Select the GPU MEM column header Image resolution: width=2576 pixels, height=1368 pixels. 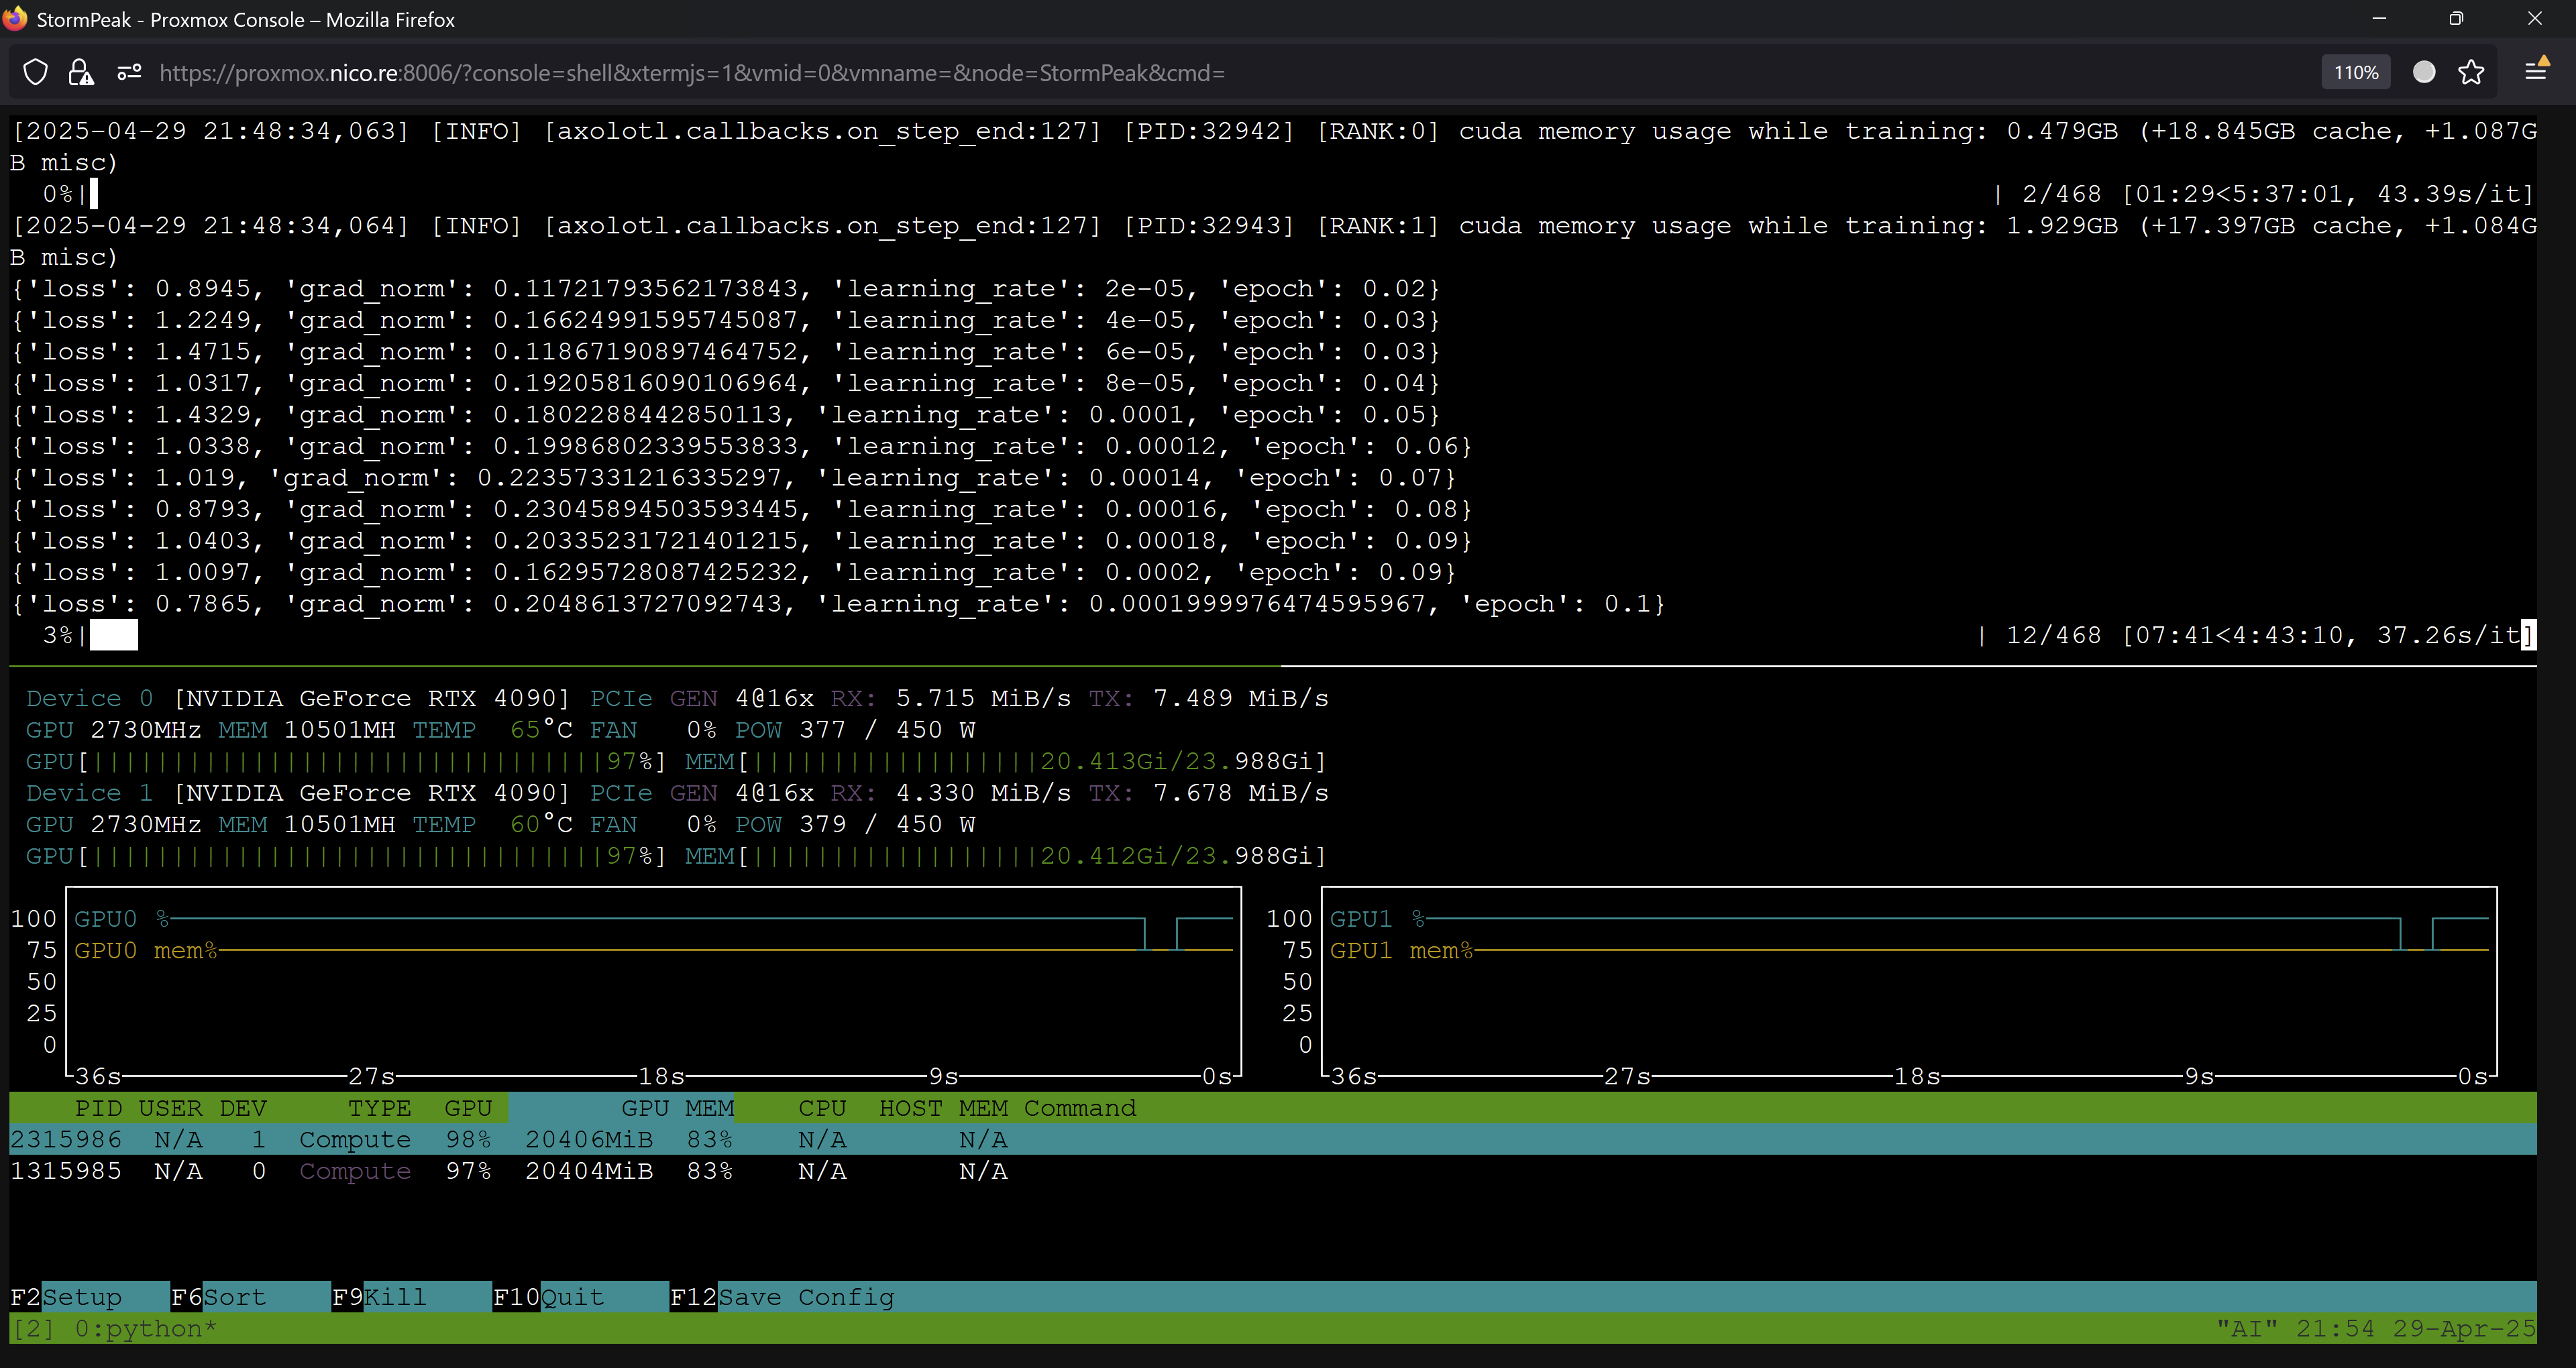pyautogui.click(x=677, y=1108)
